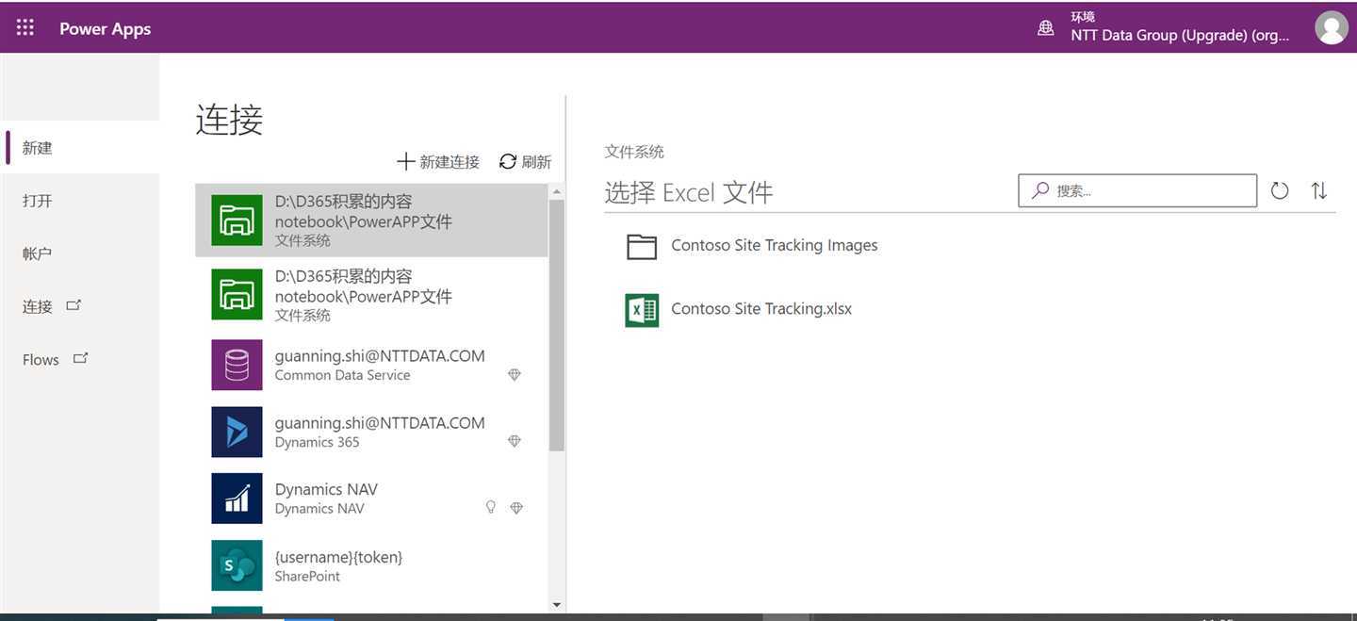Select the 帐户 sidebar item
Screen dimensions: 1357x621
click(80, 253)
